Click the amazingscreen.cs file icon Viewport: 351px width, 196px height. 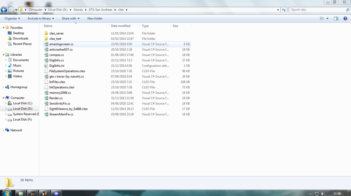click(46, 44)
